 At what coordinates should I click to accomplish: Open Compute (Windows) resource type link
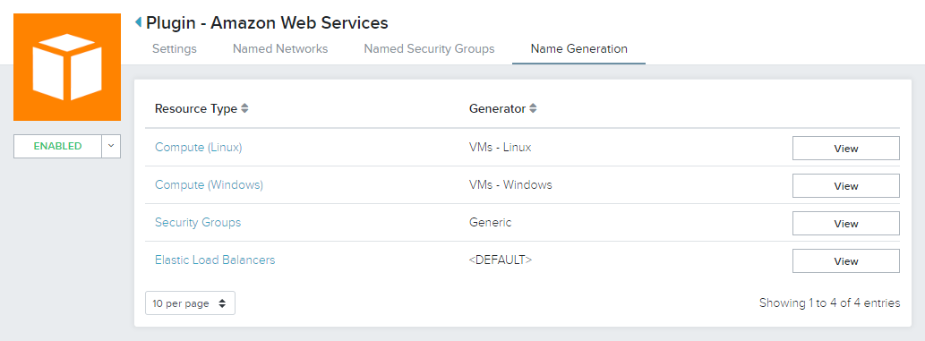tap(209, 184)
